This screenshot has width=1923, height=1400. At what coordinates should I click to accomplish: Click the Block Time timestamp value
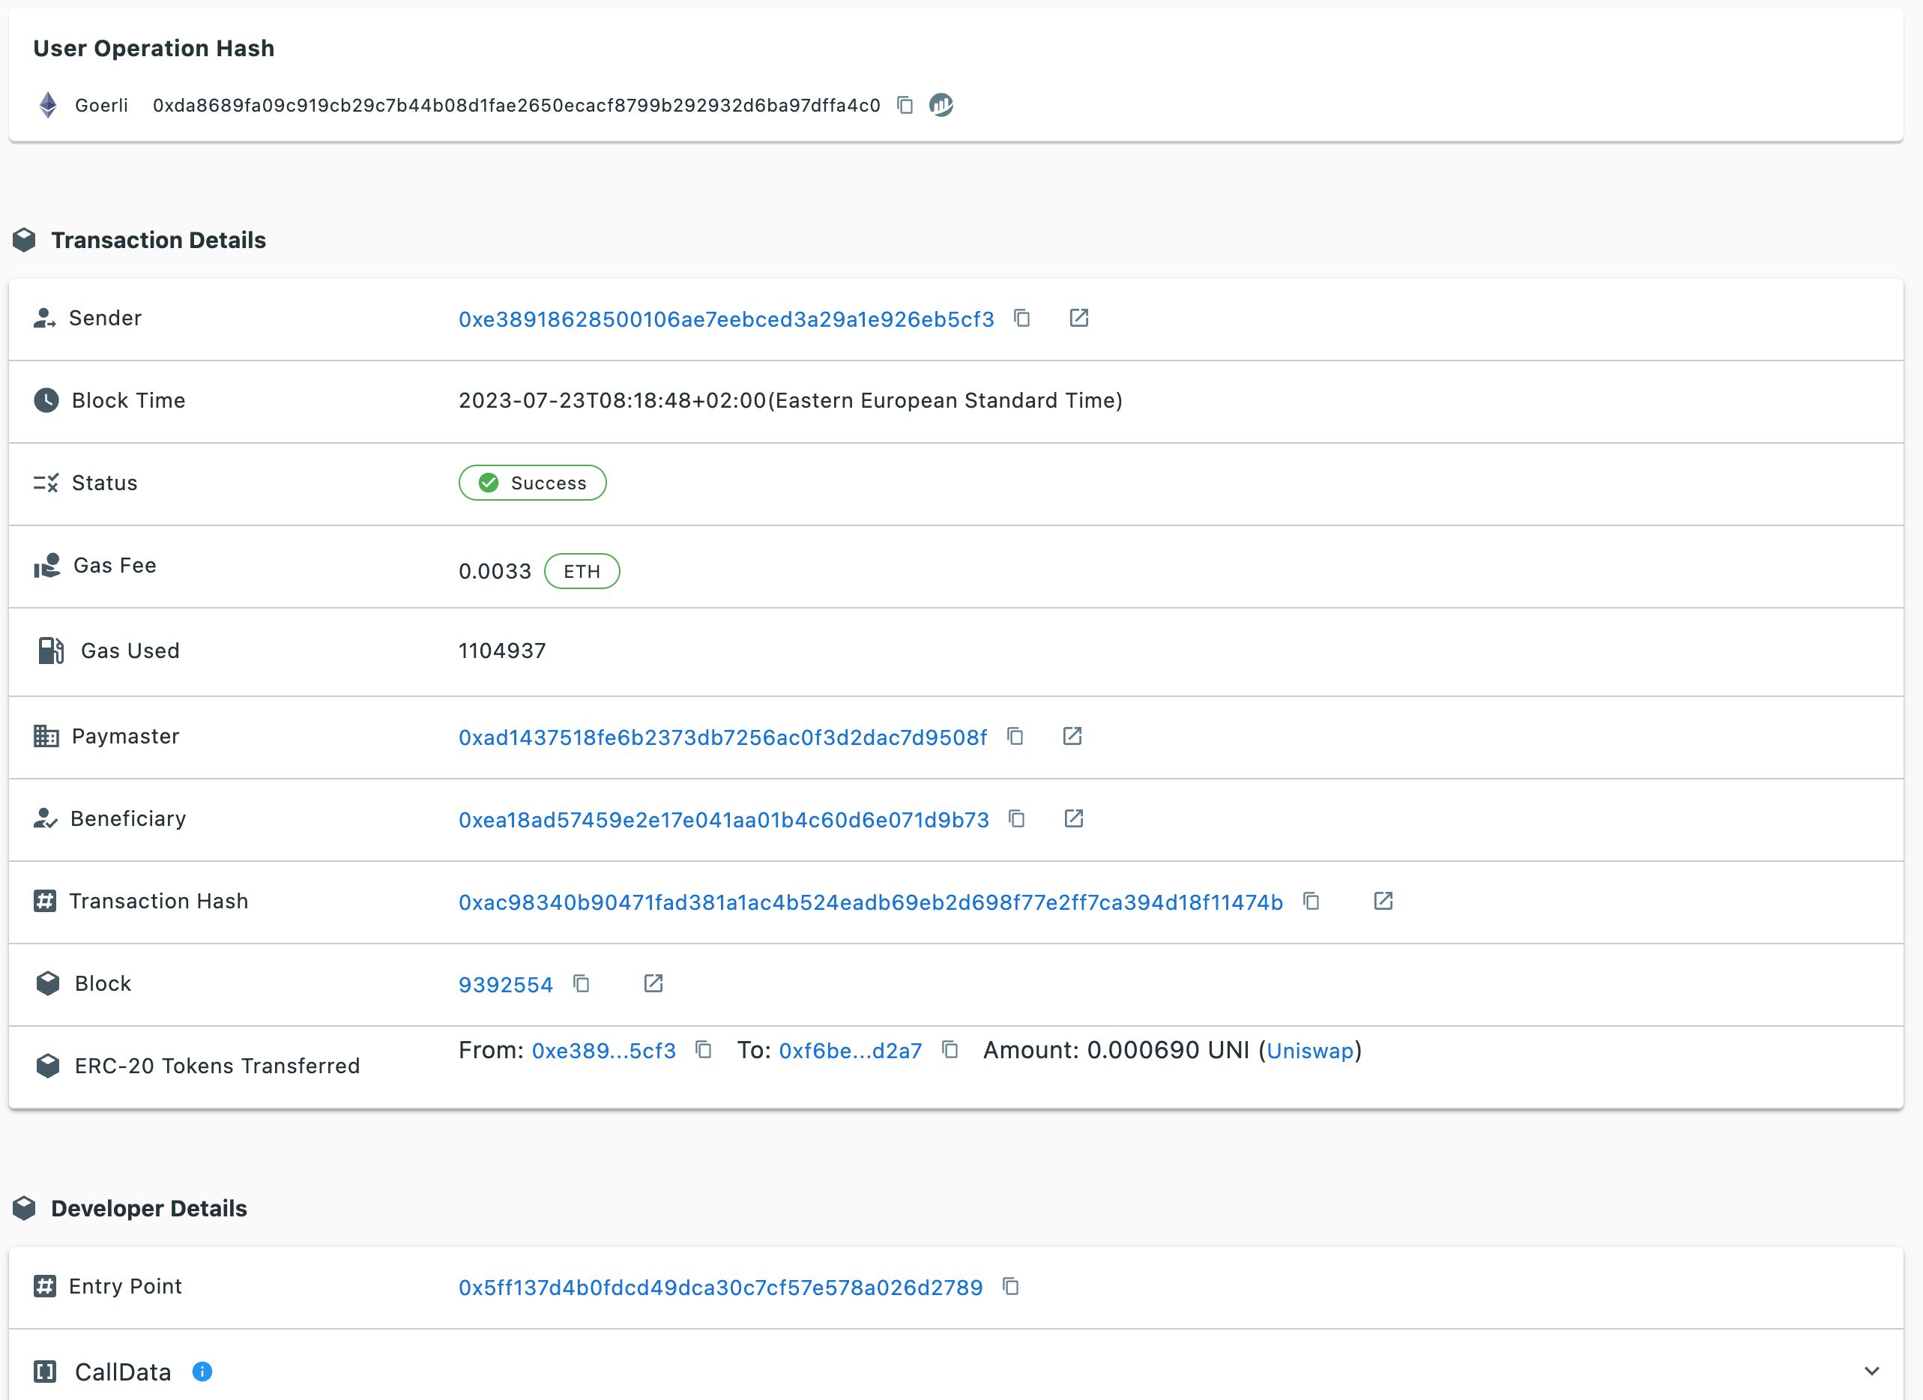tap(790, 400)
